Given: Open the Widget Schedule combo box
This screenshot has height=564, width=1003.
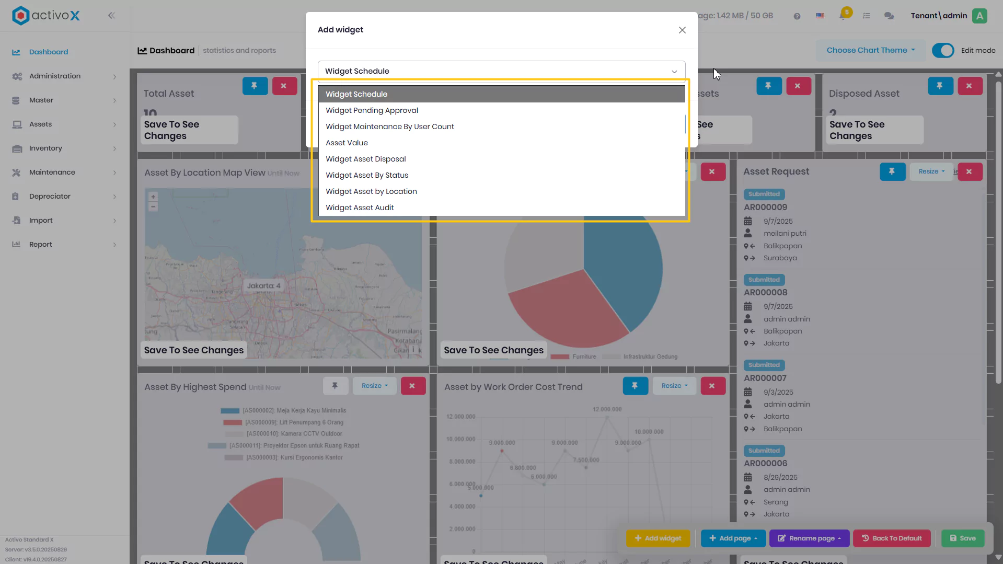Looking at the screenshot, I should coord(501,71).
